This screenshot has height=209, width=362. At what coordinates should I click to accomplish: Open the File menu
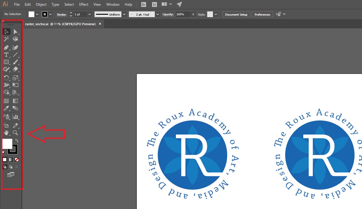click(17, 5)
